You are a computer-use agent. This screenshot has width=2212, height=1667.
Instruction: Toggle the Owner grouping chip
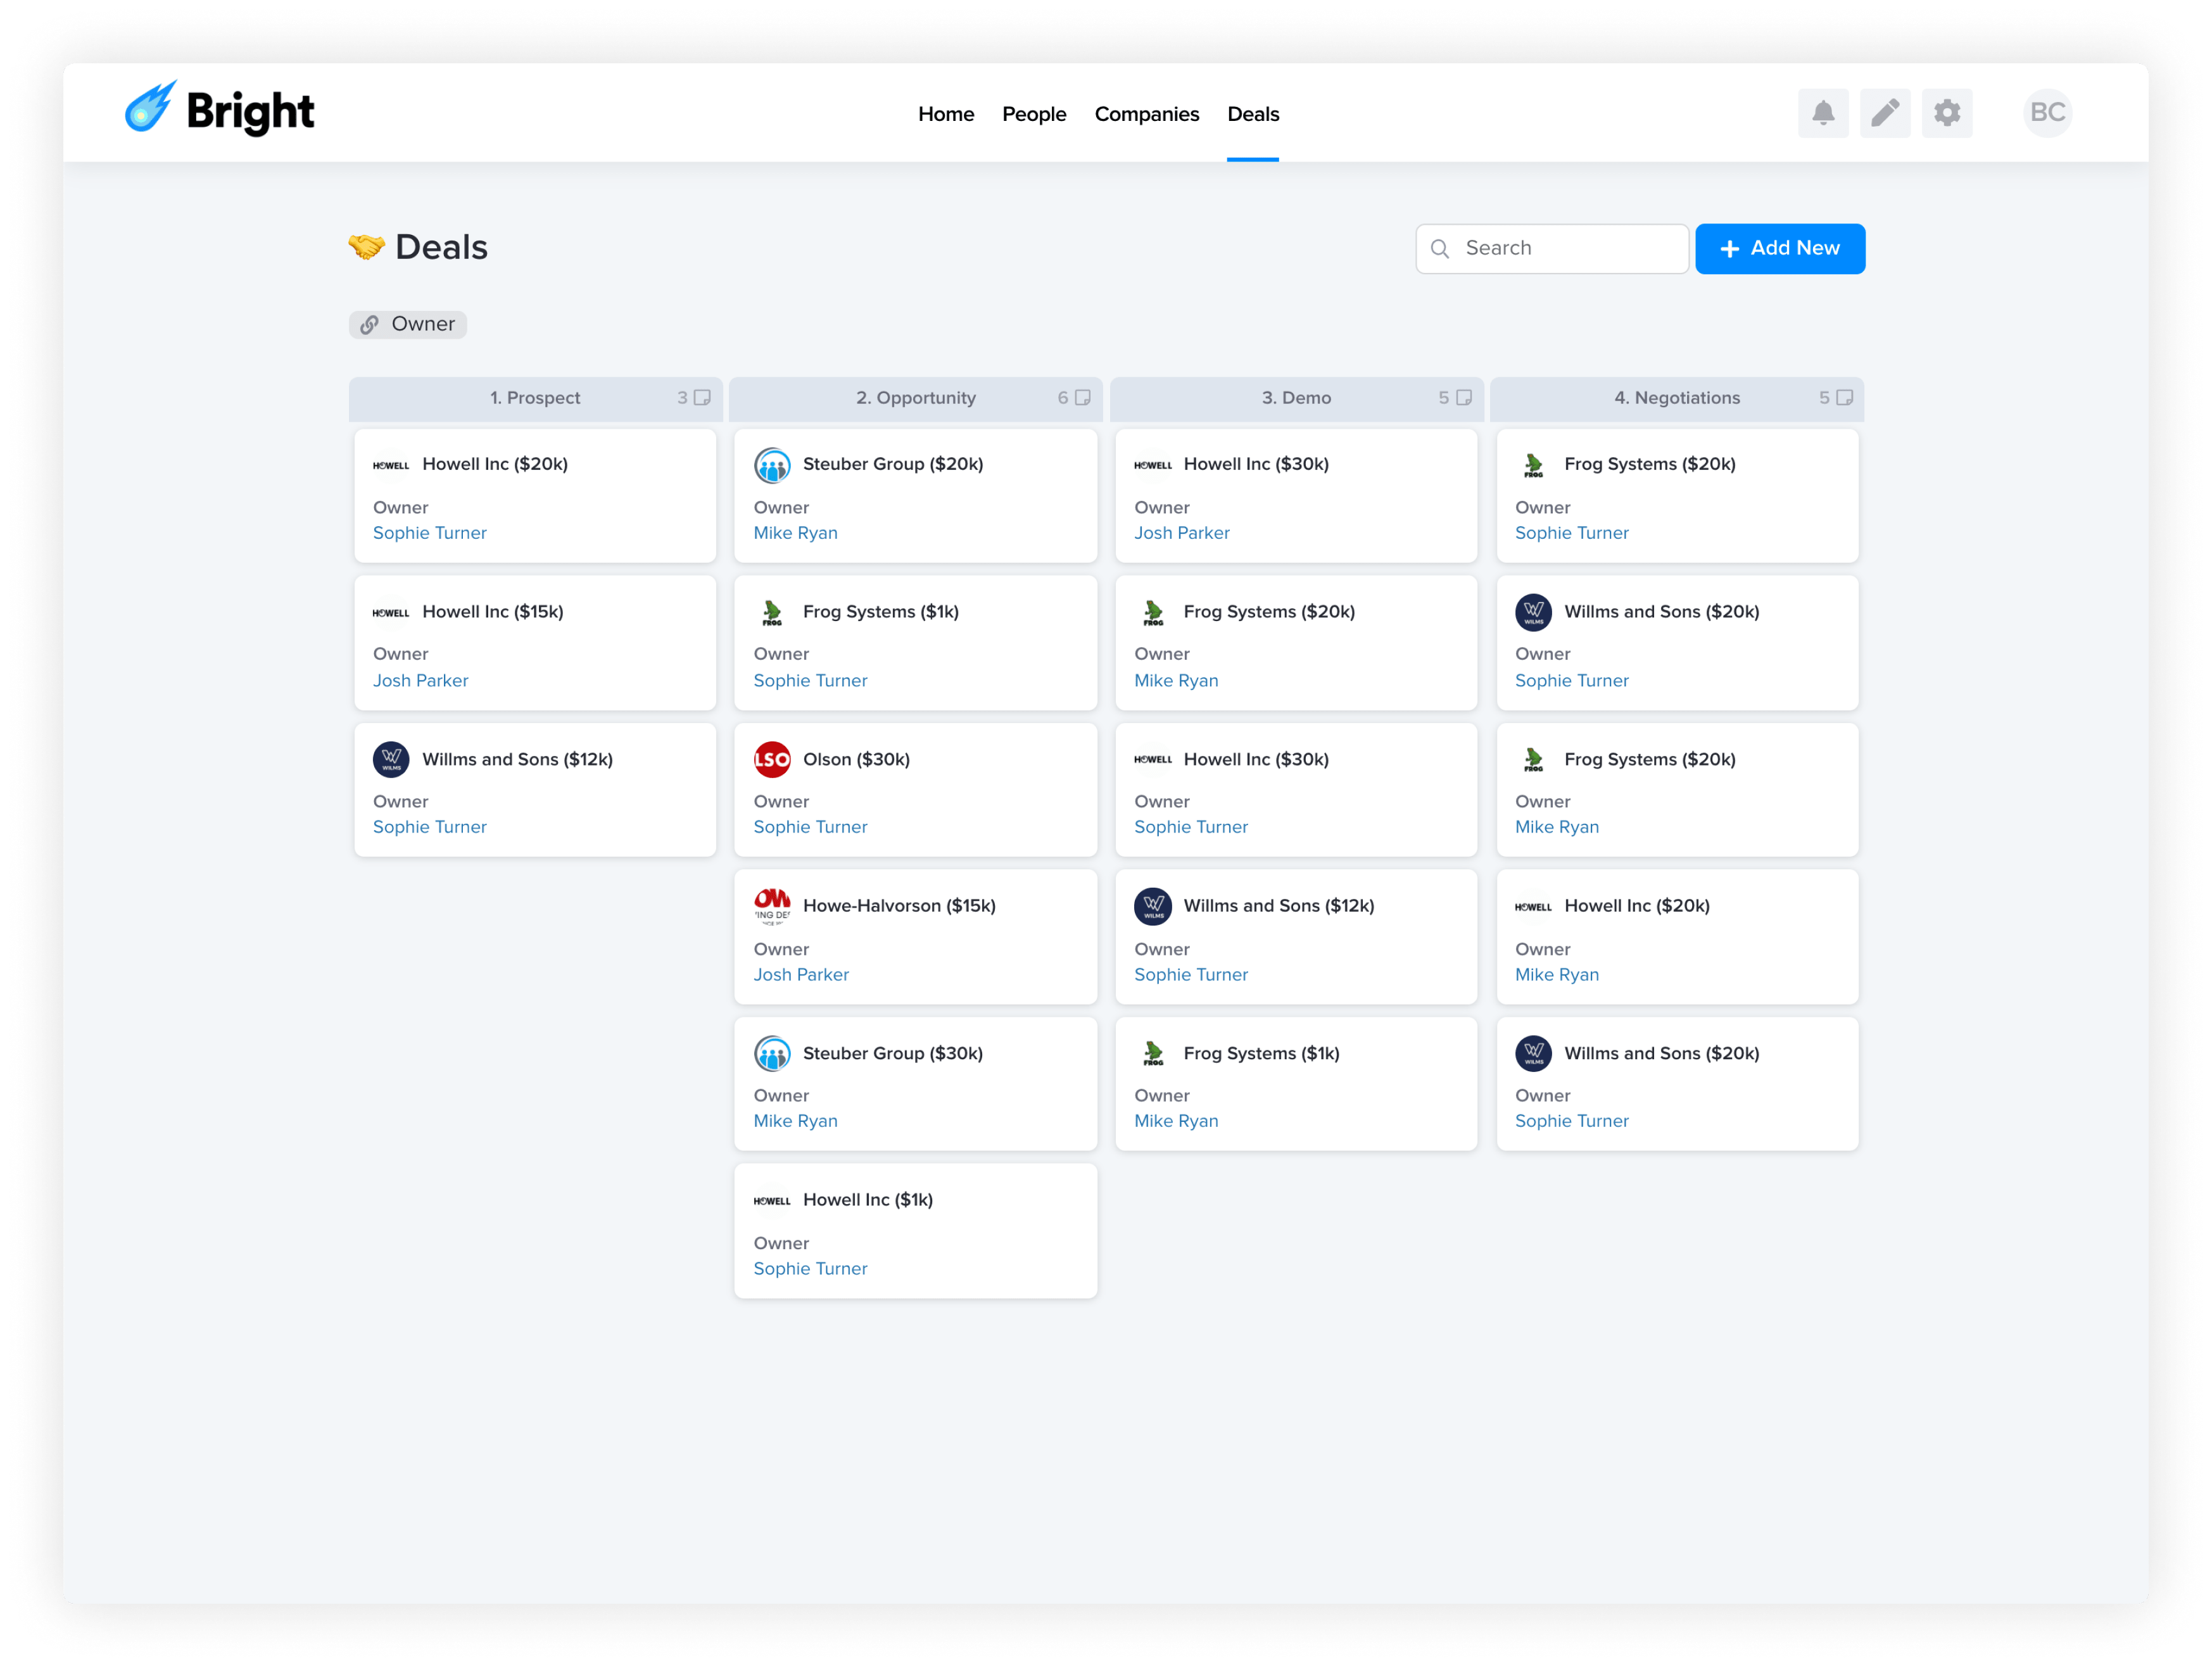[x=408, y=324]
